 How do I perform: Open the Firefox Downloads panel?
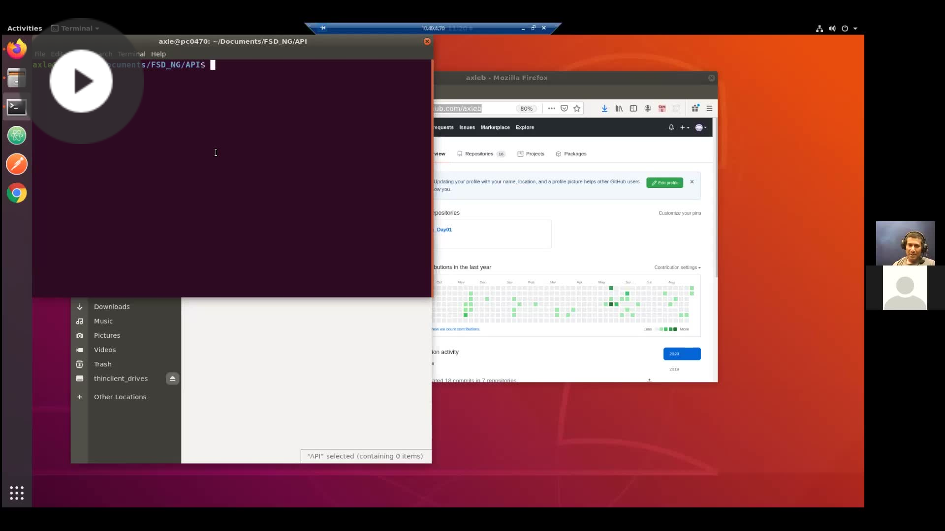pyautogui.click(x=604, y=108)
